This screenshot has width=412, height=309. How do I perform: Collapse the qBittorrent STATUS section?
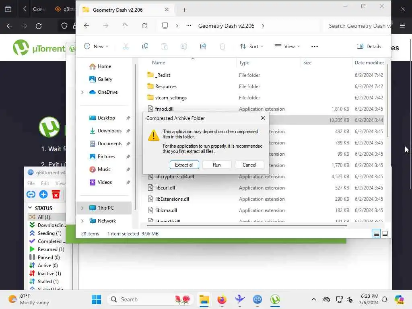(x=30, y=208)
